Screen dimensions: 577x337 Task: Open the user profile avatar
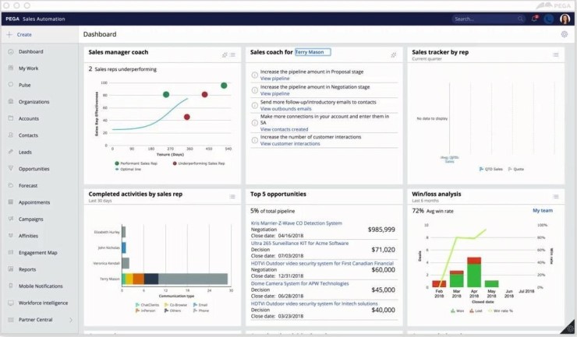click(x=565, y=19)
